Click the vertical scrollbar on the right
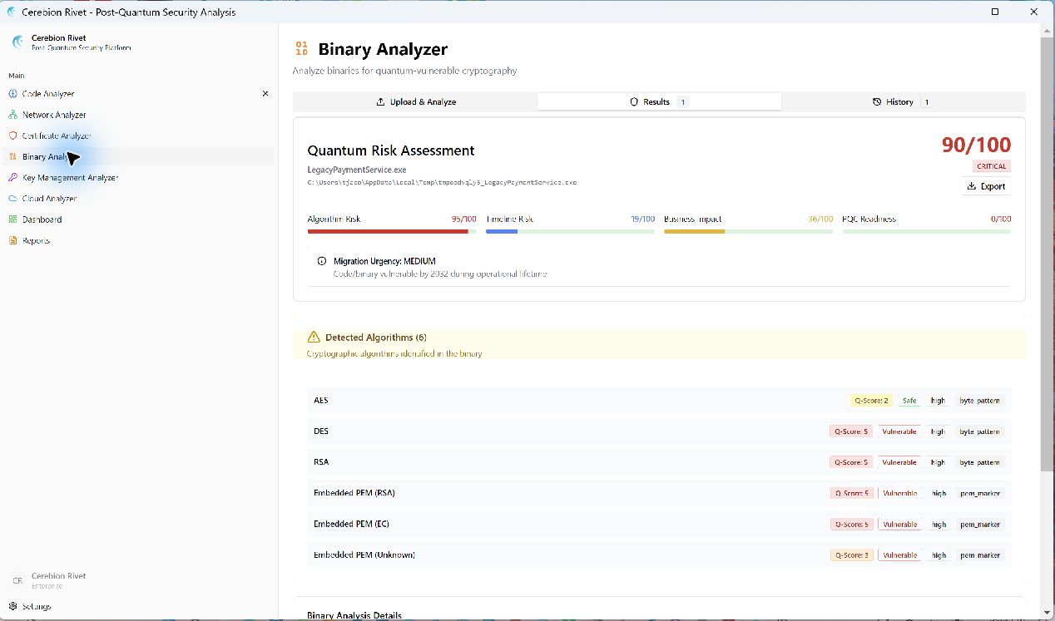This screenshot has height=621, width=1055. [1046, 255]
